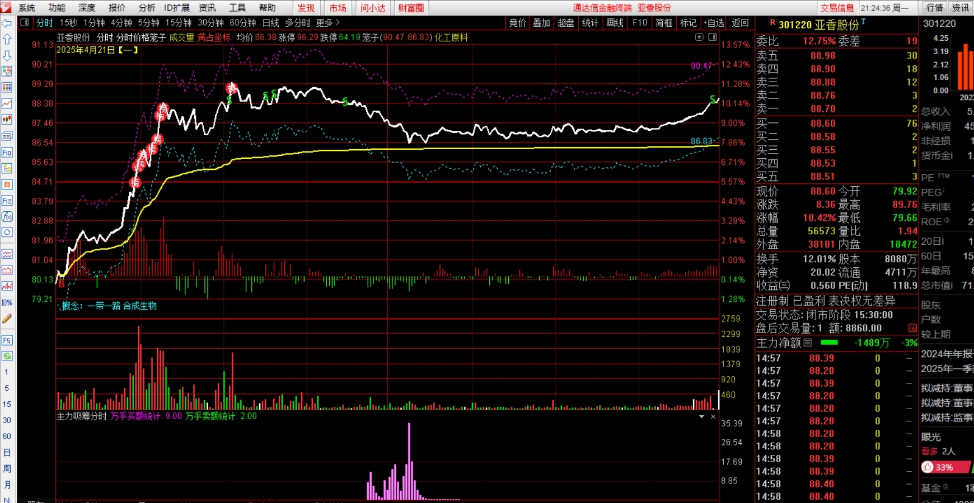Open the line trend chart sidebar icon
The width and height of the screenshot is (974, 503).
point(7,103)
